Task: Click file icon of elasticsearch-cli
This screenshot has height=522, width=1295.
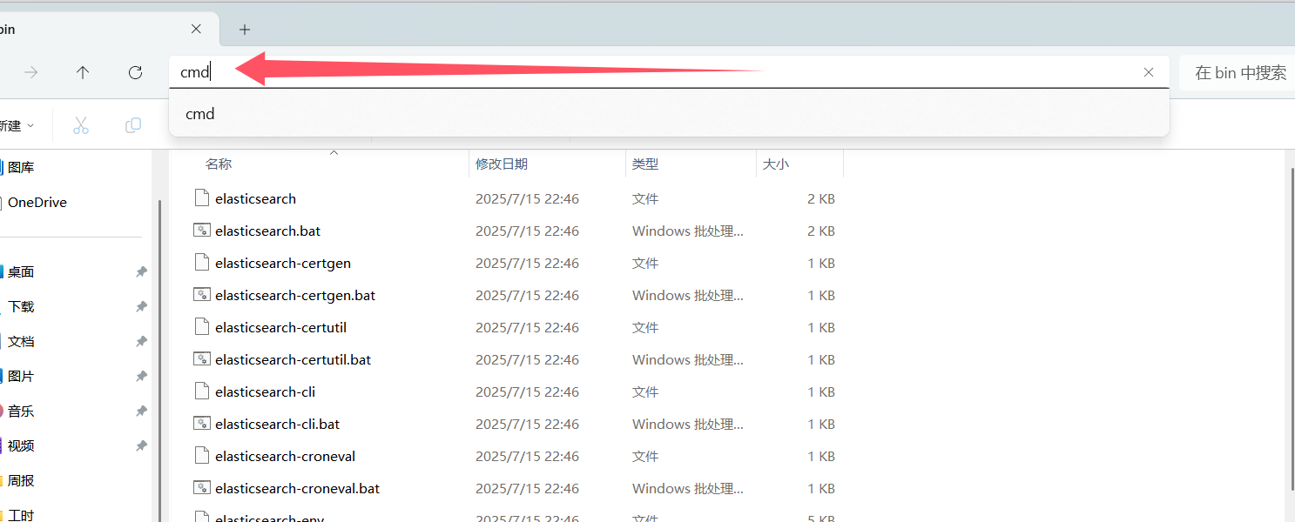Action: (201, 391)
